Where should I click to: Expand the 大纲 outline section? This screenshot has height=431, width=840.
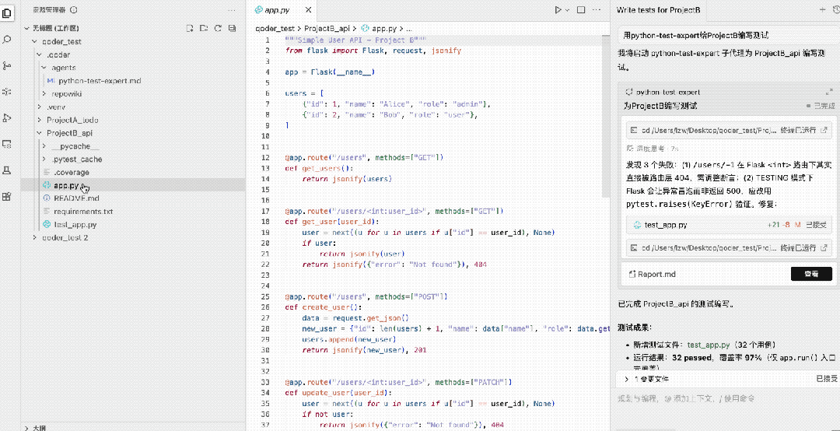(x=27, y=428)
